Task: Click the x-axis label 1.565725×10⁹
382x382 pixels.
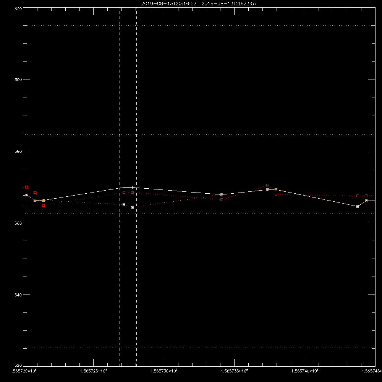Action: [94, 371]
